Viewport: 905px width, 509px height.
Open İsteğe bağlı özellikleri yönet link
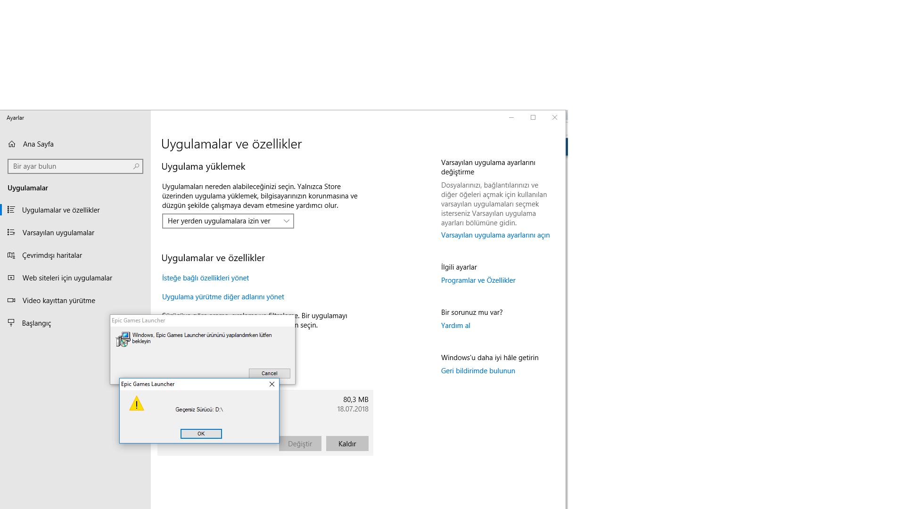[206, 278]
